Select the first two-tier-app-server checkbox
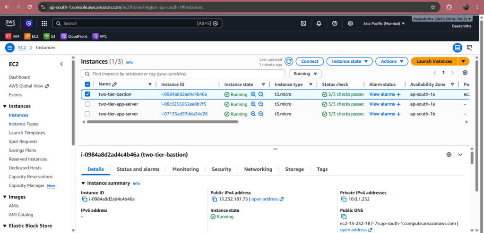 [87, 104]
